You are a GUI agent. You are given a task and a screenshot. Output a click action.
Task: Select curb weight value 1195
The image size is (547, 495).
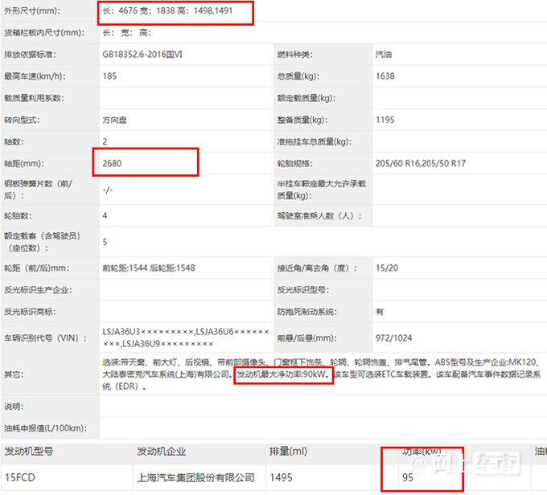click(x=385, y=120)
